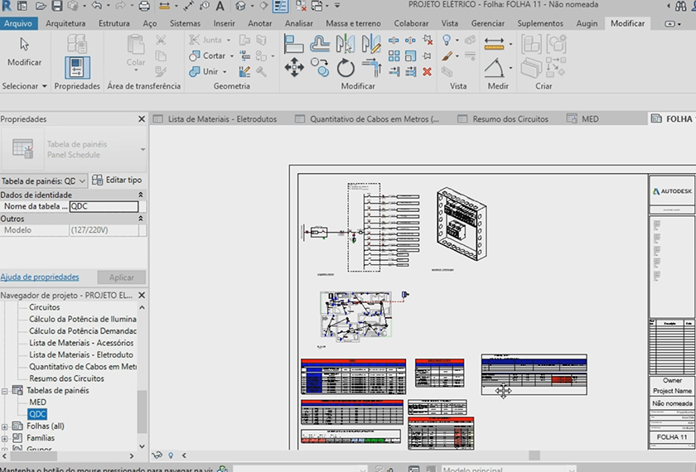Select the Rotate tool in the ribbon
Viewport: 696px width, 472px height.
point(346,68)
